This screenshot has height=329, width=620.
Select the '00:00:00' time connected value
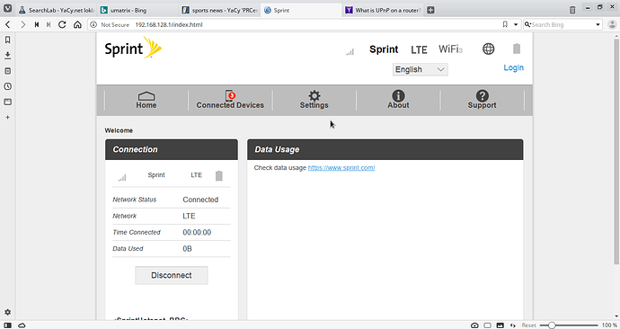coord(197,233)
